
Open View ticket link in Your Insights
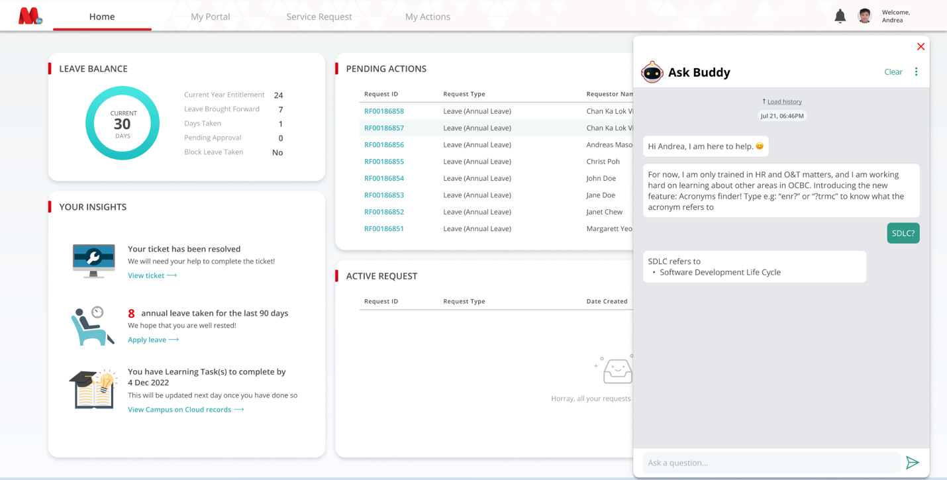[x=148, y=275]
